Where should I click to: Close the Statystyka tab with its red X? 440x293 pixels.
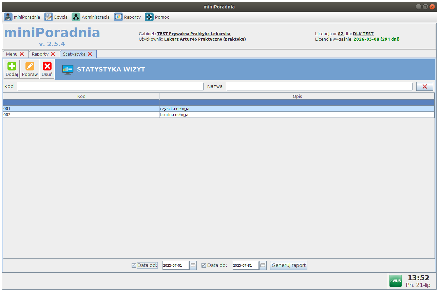90,54
